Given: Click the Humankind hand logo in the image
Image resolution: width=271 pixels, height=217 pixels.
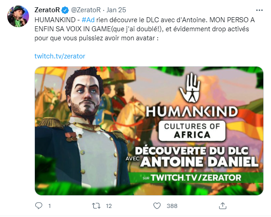Looking at the screenshot, I should click(190, 87).
